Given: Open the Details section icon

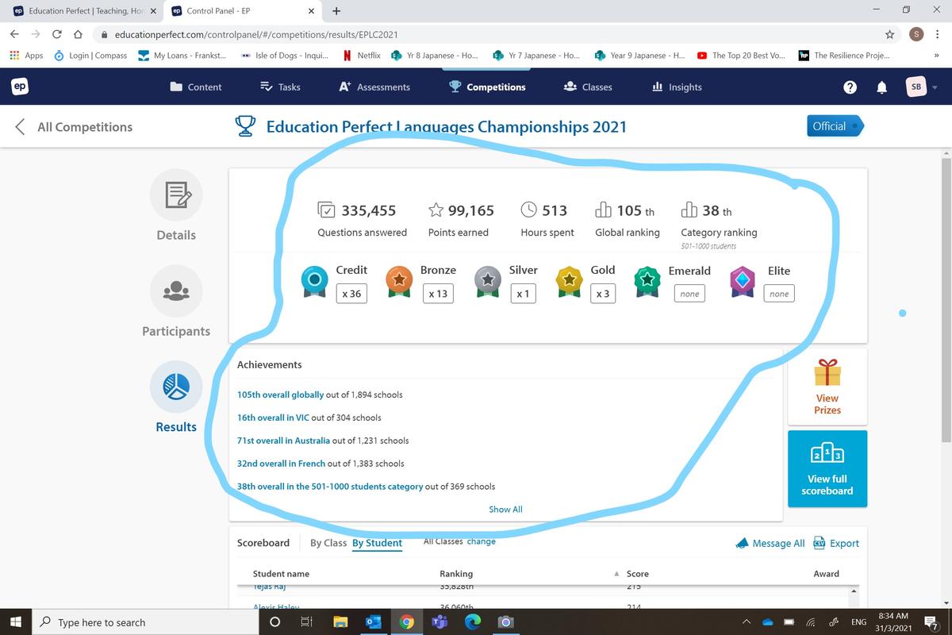Looking at the screenshot, I should pos(176,194).
